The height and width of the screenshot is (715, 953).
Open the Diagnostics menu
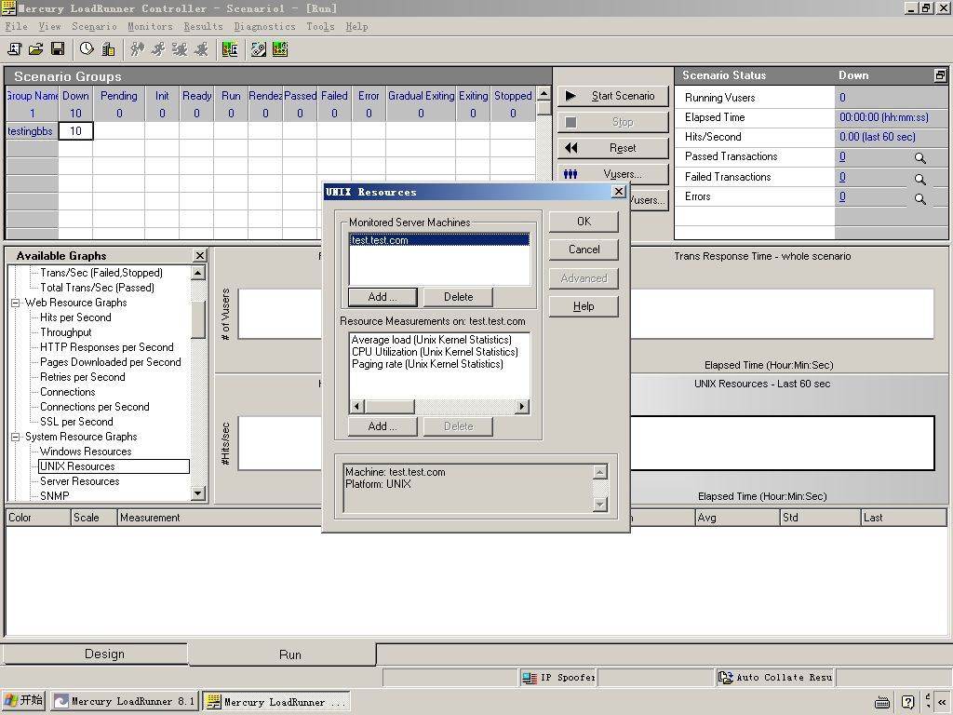pyautogui.click(x=264, y=27)
